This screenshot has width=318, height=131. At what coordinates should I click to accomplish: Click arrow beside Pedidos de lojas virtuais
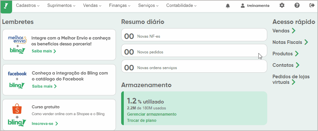(x=293, y=82)
